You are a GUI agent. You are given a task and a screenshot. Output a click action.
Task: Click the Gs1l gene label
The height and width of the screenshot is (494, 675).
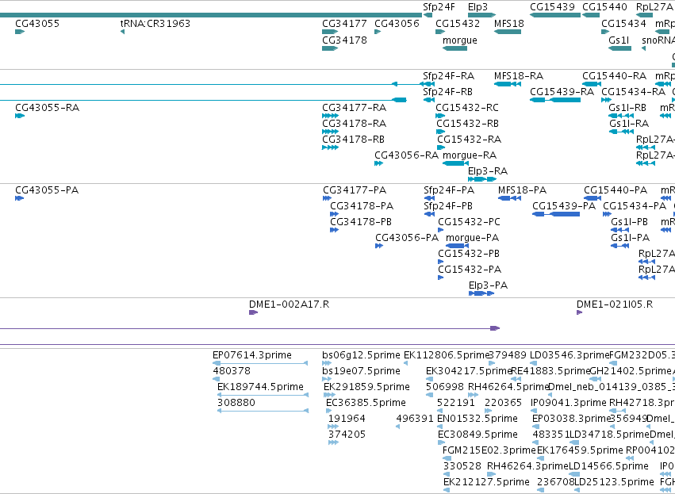619,40
